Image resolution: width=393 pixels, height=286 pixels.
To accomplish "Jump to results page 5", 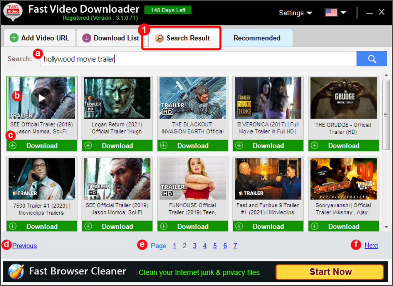I will pyautogui.click(x=215, y=246).
